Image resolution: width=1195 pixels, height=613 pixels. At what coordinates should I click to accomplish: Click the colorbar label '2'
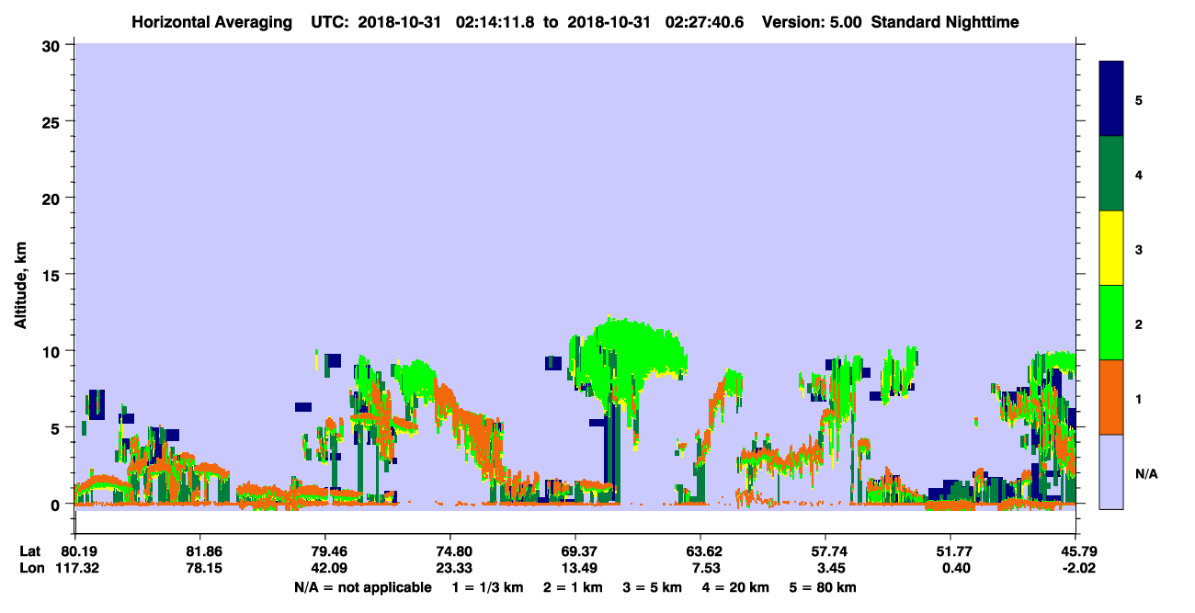1139,324
